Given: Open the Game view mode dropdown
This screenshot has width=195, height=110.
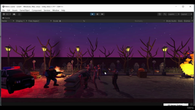Looking at the screenshot, I should click(x=8, y=21).
